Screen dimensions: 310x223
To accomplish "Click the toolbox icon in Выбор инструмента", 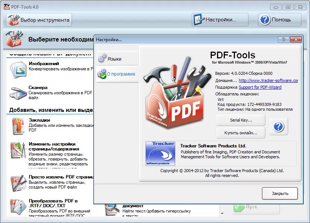I will tap(14, 20).
